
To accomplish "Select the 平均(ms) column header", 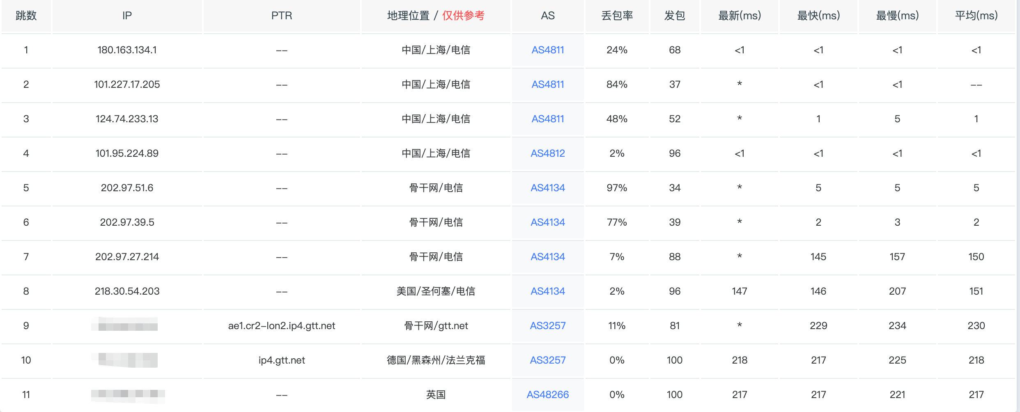I will (x=976, y=16).
